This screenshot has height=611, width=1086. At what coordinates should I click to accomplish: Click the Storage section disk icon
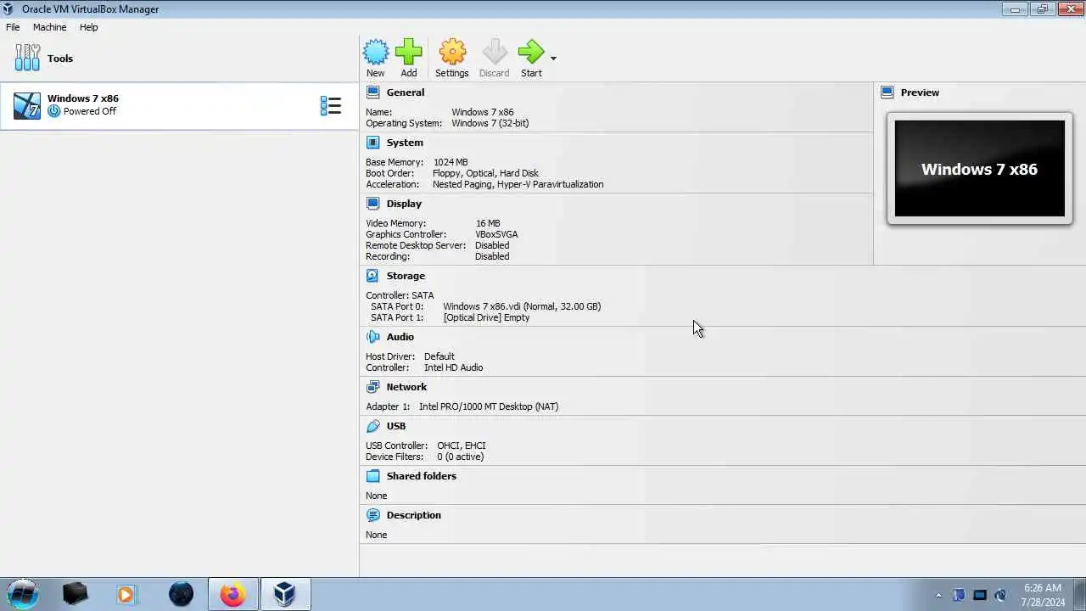372,276
